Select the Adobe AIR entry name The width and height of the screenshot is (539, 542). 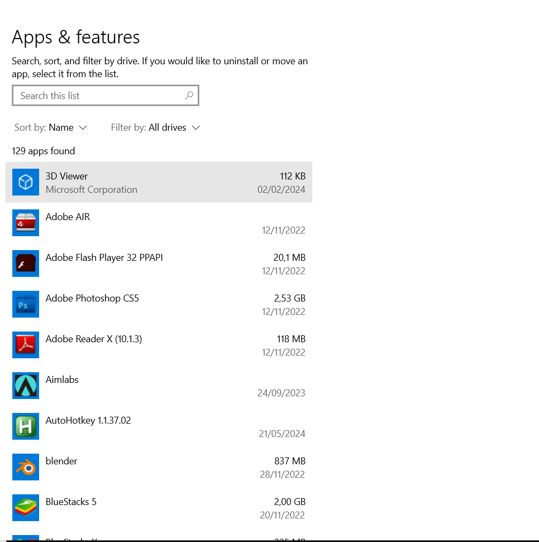68,217
